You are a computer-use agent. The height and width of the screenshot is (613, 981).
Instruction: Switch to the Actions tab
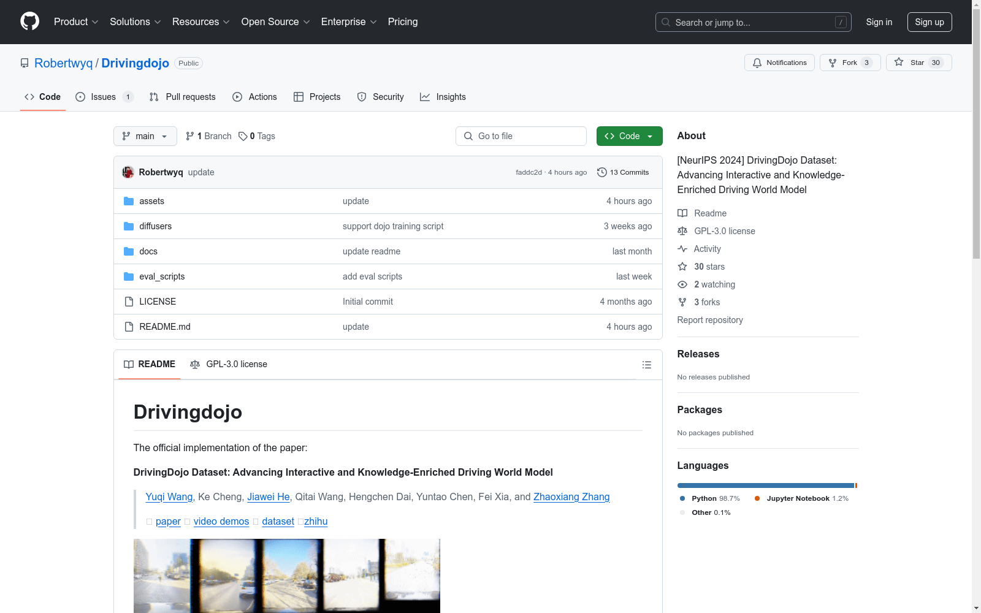[254, 97]
